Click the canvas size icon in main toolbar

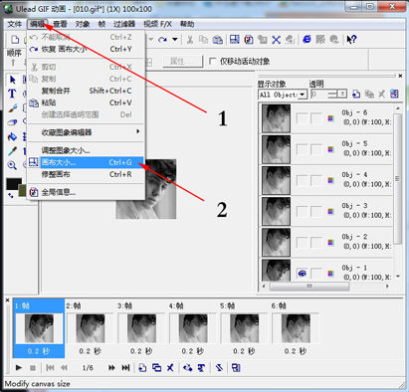235,40
